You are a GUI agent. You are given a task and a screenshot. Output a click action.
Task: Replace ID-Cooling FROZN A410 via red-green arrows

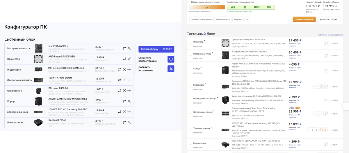point(326,100)
